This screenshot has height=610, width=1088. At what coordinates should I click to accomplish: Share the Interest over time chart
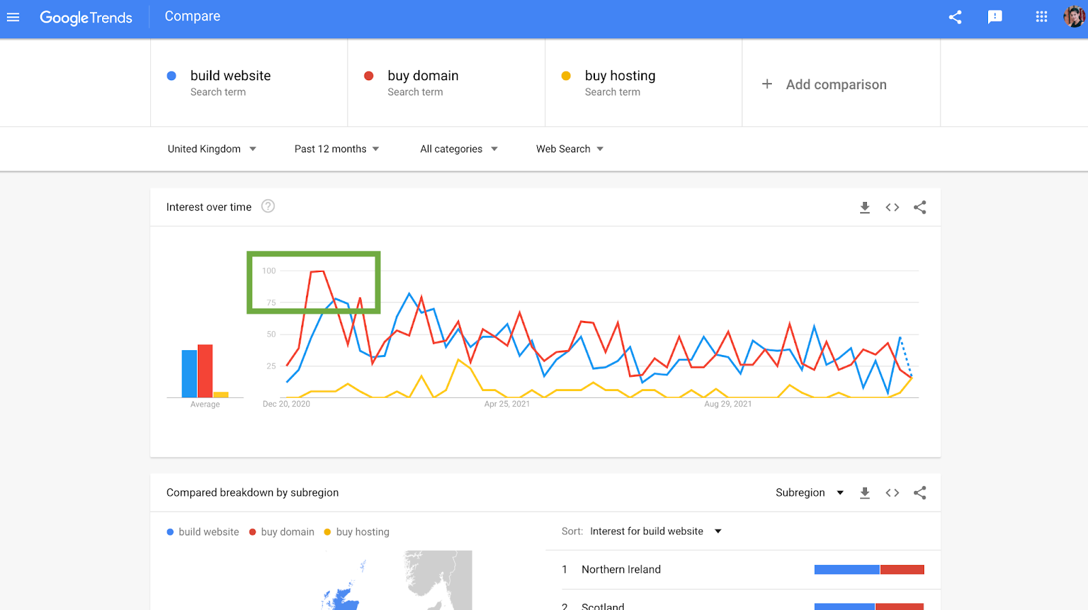click(x=920, y=207)
